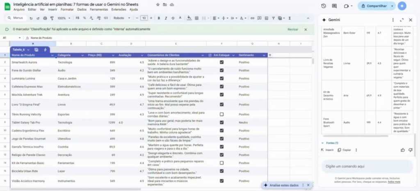420x191 pixels.
Task: Open Avaliação column dropdown
Action: tap(142, 55)
